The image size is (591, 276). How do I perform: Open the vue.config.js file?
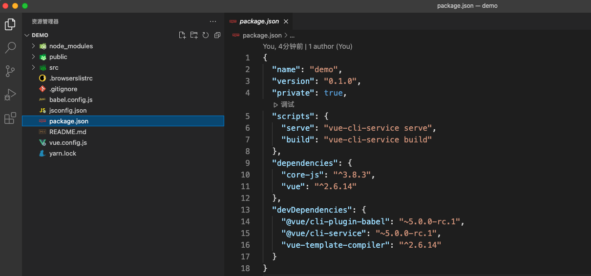click(123, 142)
